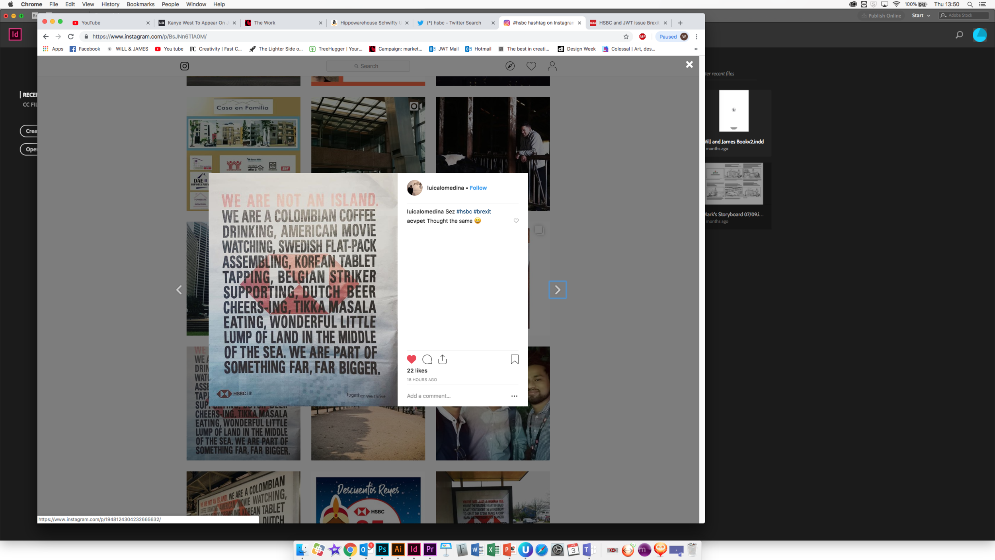Open the JWT Mail bookmark
The image size is (995, 560).
coord(443,49)
